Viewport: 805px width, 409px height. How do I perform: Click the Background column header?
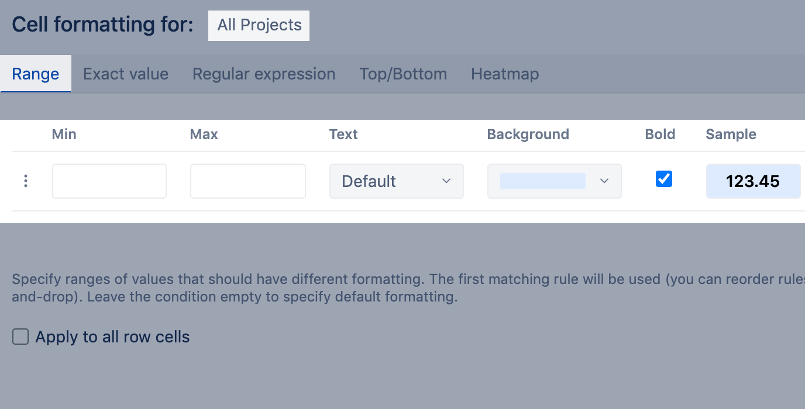click(x=528, y=134)
